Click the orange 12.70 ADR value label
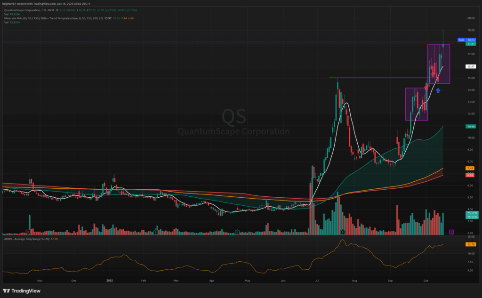 469,245
